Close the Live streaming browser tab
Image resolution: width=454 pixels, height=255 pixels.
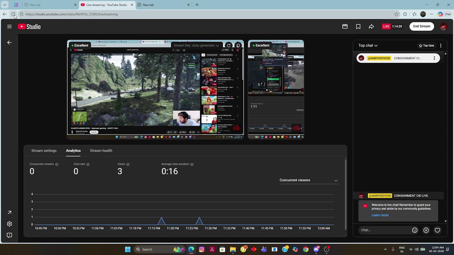pyautogui.click(x=132, y=5)
